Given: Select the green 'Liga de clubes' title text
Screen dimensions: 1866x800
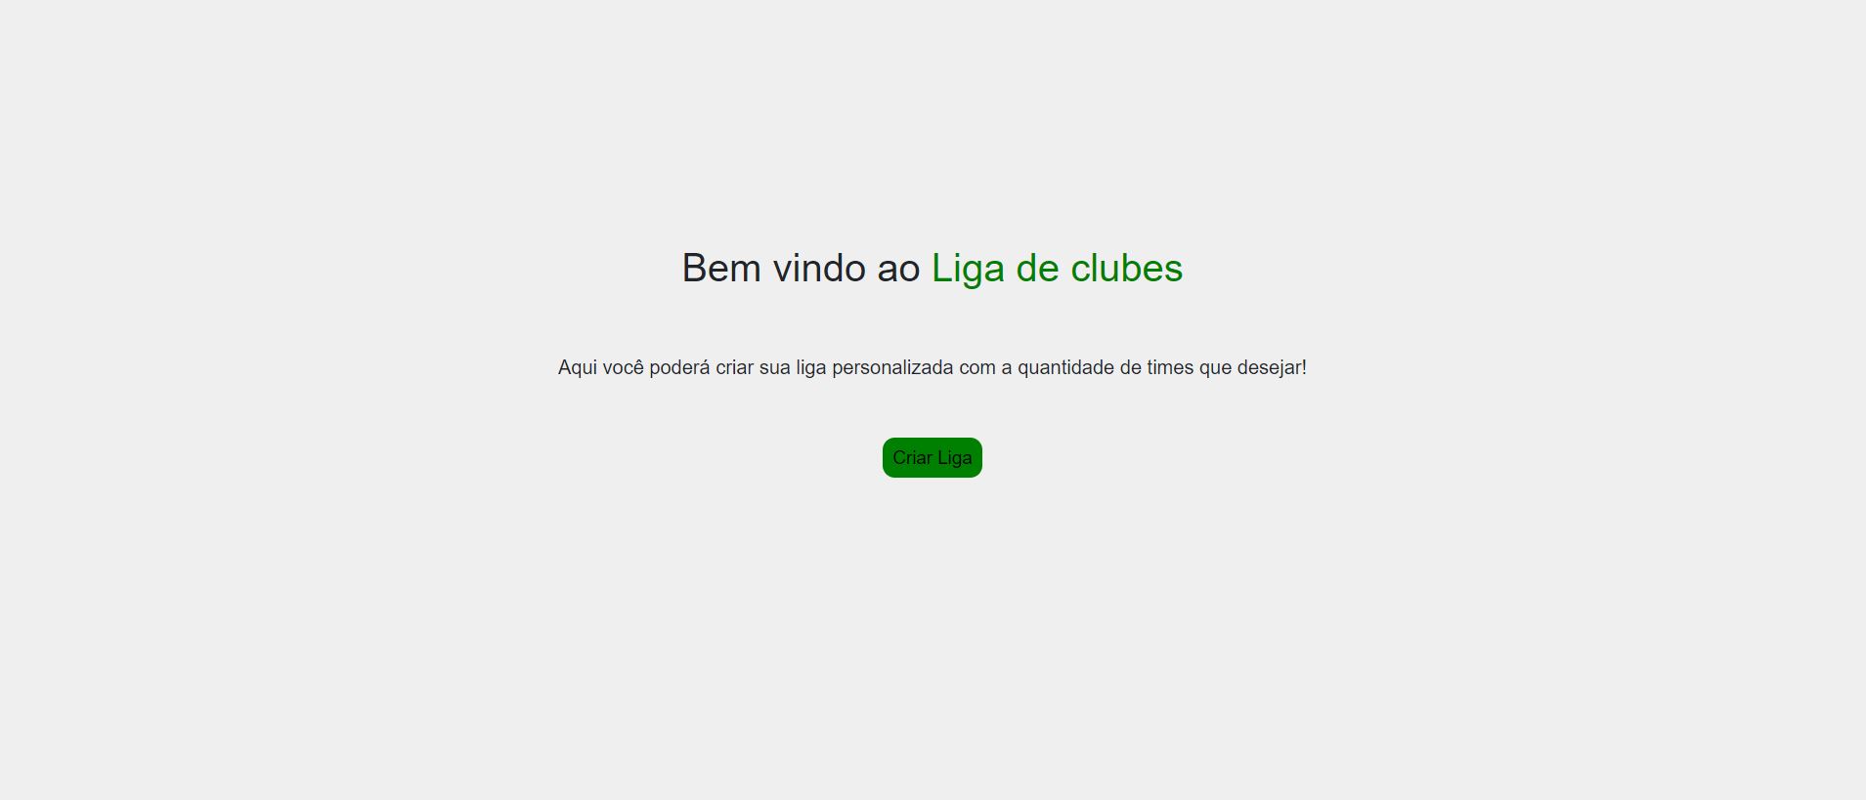Looking at the screenshot, I should (1057, 269).
